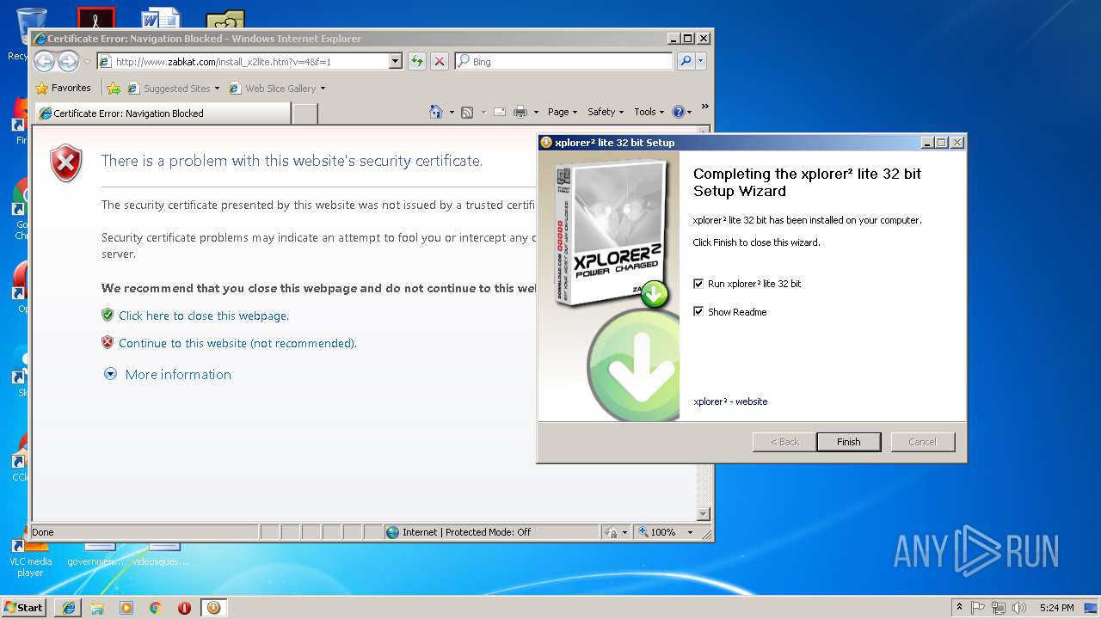1101x619 pixels.
Task: Open Google Chrome from the taskbar
Action: 155,607
